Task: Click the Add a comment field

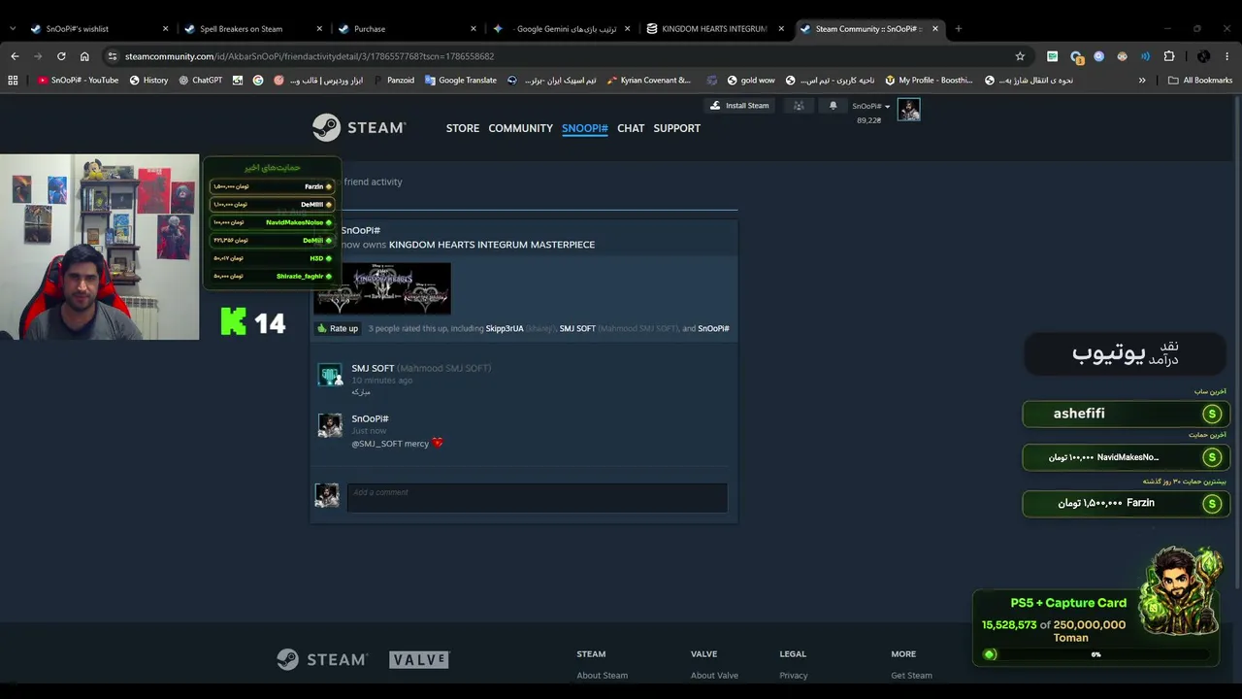Action: tap(537, 497)
